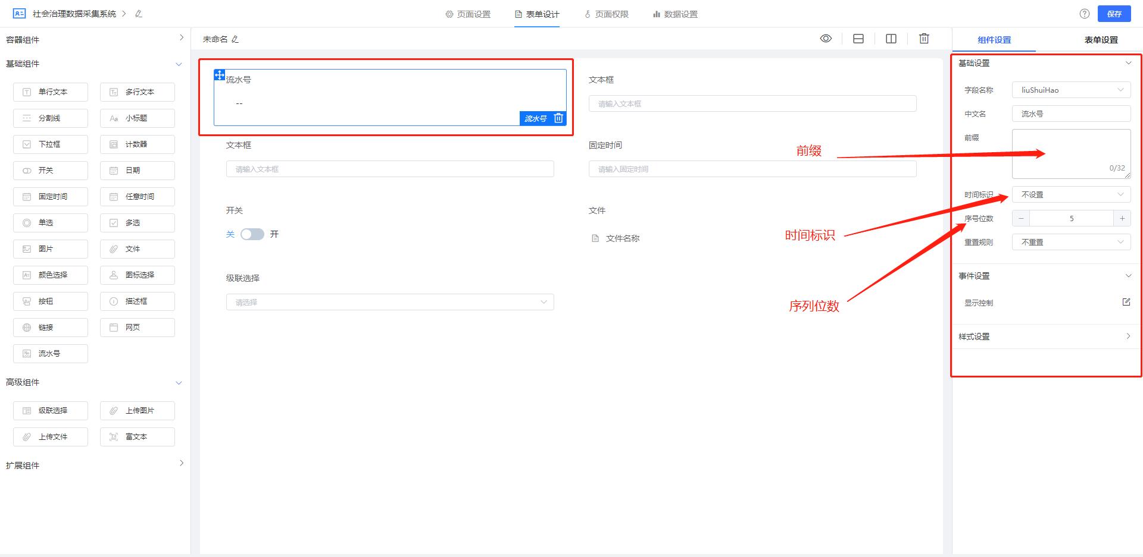This screenshot has height=557, width=1143.
Task: Click edit pencil next to 未命名
Action: pyautogui.click(x=235, y=39)
